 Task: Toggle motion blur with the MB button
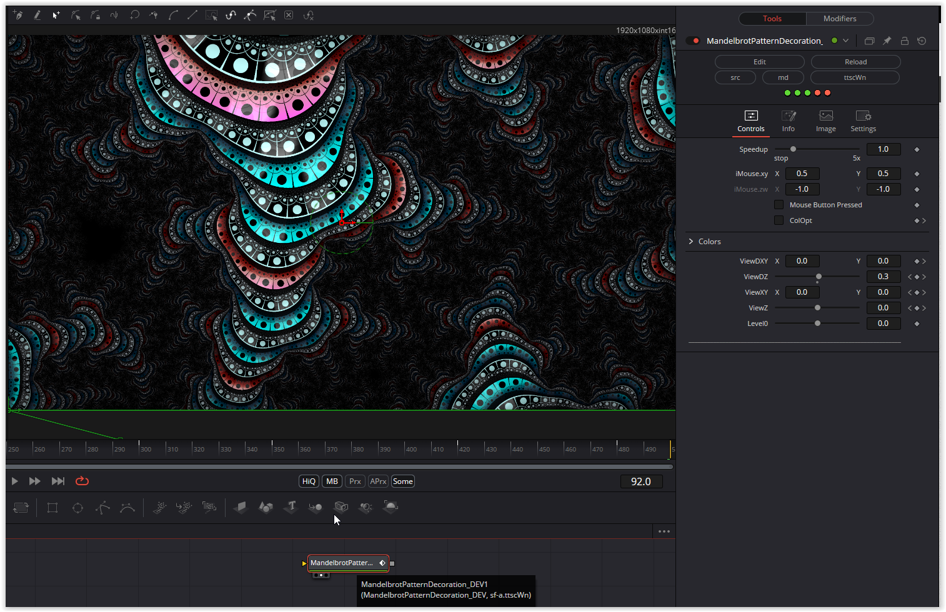(x=332, y=481)
